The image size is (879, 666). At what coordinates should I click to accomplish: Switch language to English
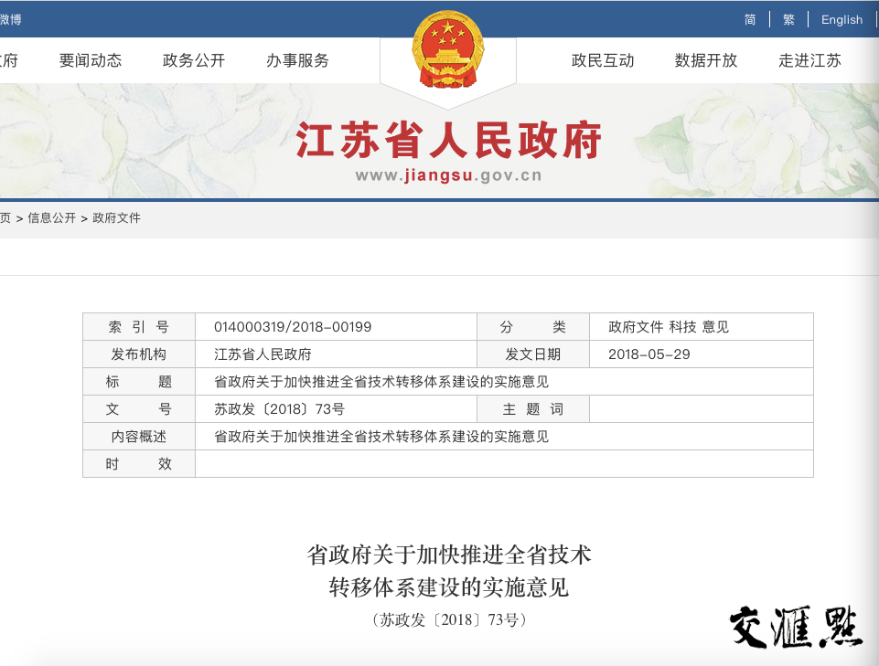click(x=841, y=19)
